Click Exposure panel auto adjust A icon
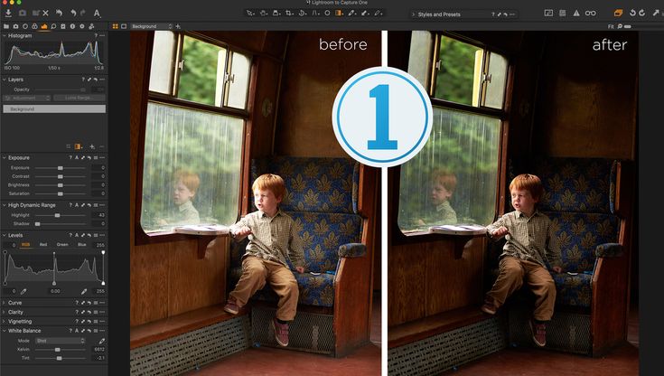664x376 pixels. (x=77, y=157)
